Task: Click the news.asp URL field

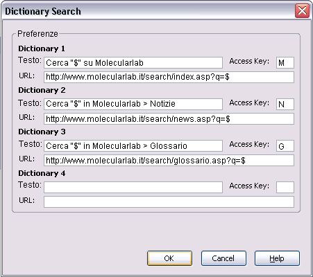Action: pyautogui.click(x=169, y=118)
